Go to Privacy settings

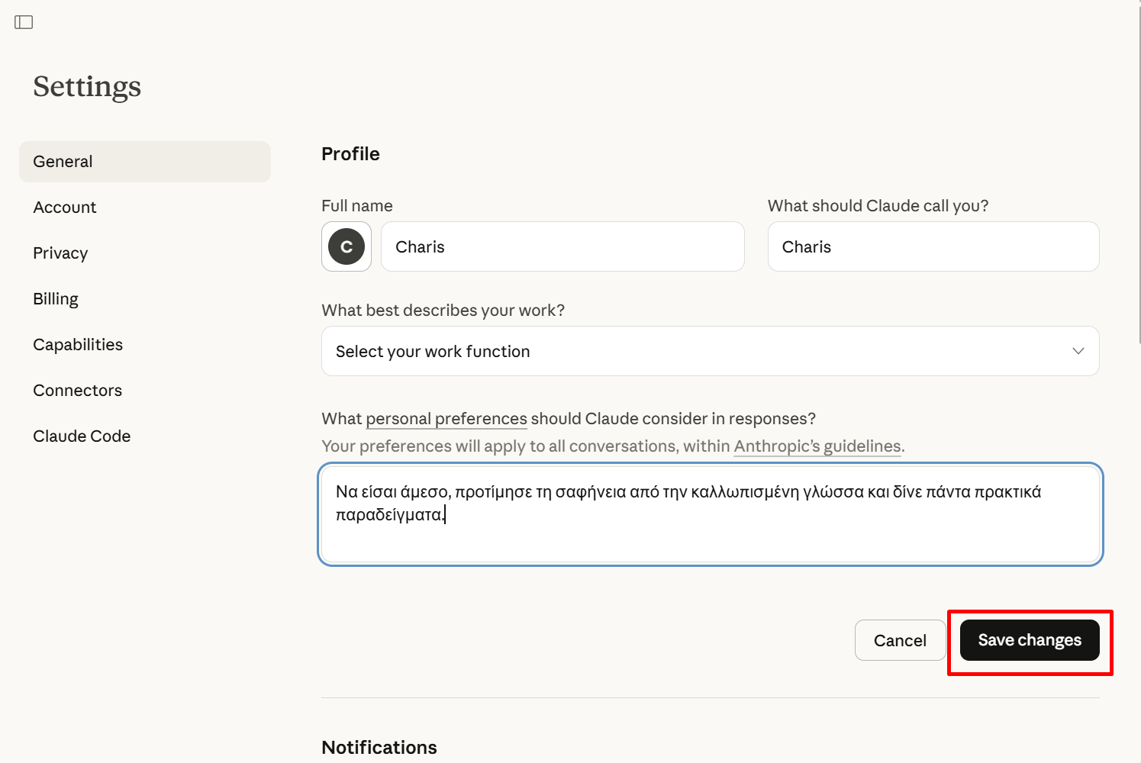click(x=60, y=253)
